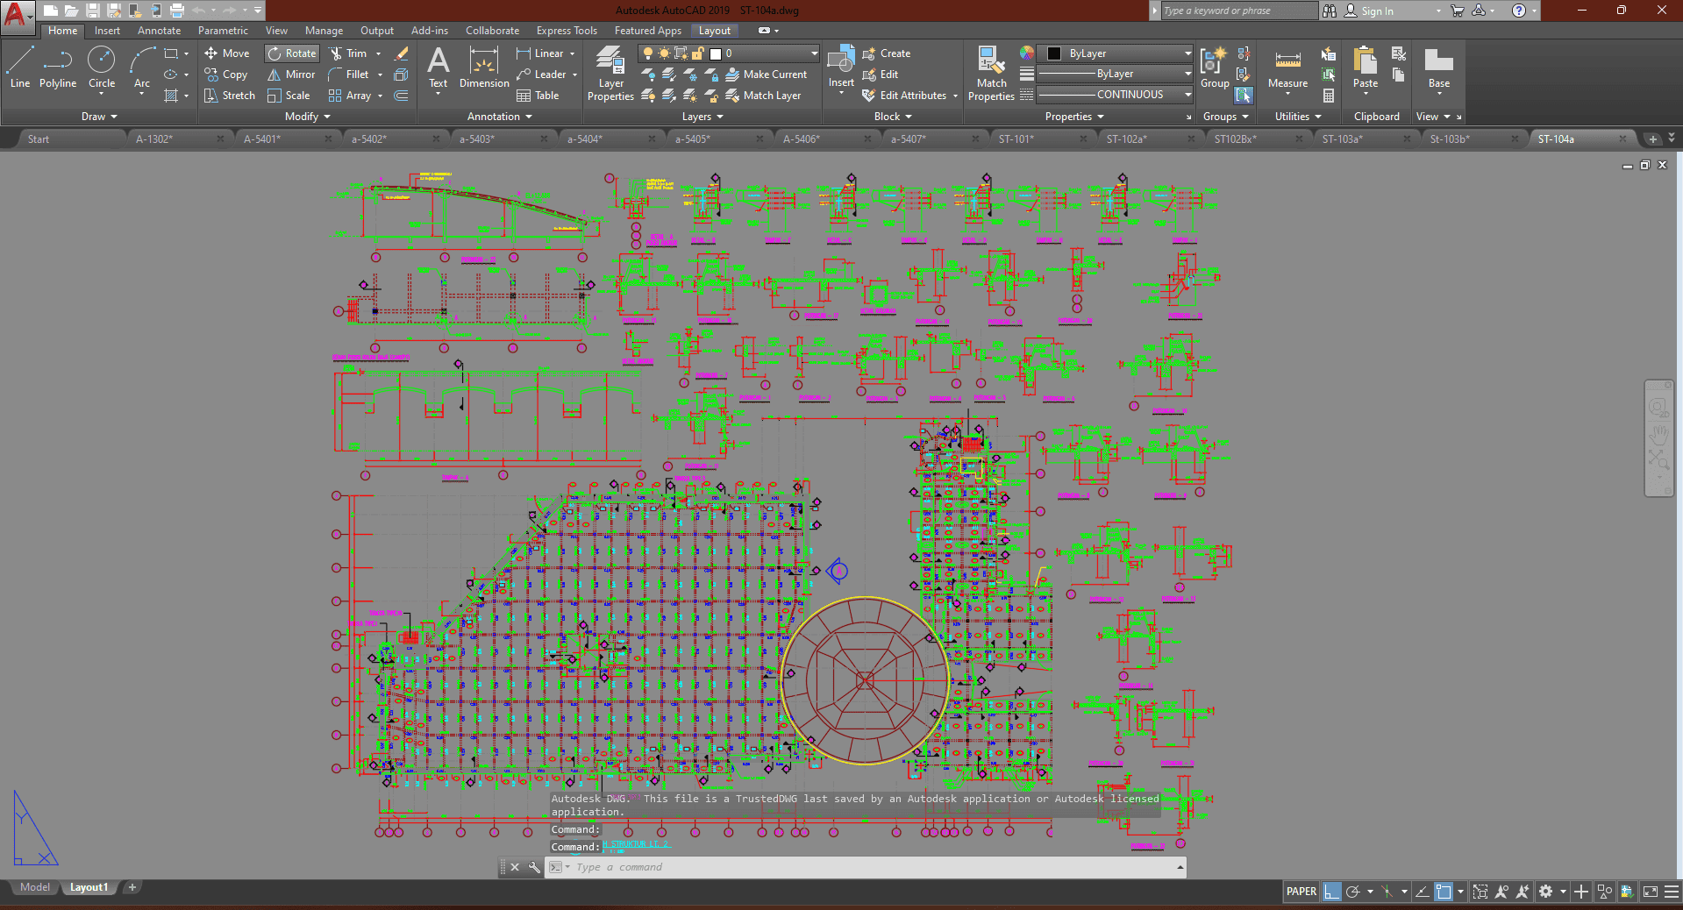Toggle PAPER space in status bar
This screenshot has width=1683, height=910.
(x=1301, y=892)
